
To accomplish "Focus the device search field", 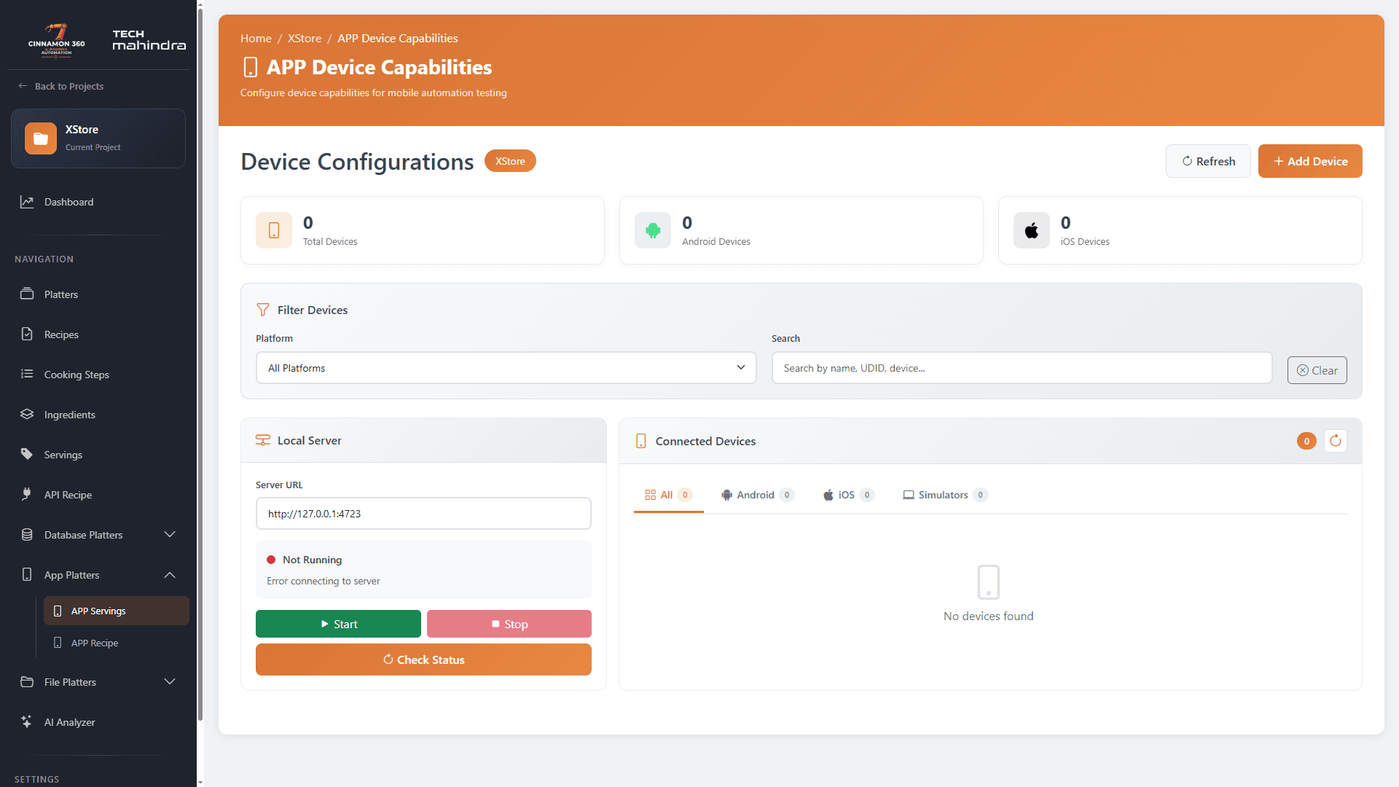I will tap(1022, 368).
